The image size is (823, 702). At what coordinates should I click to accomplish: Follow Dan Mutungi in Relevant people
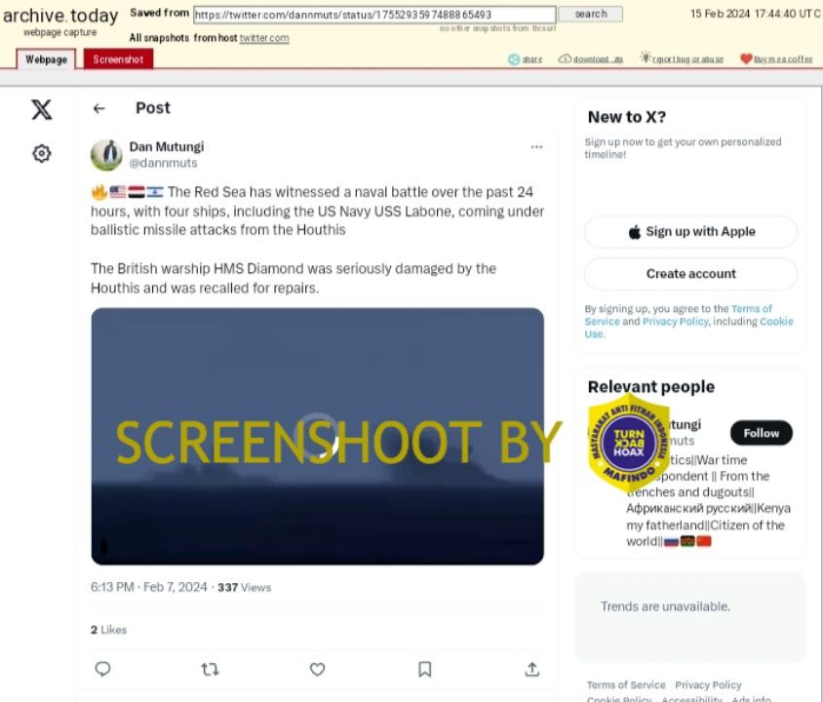pos(761,433)
